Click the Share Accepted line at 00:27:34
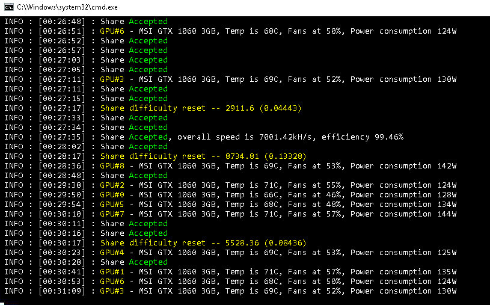The width and height of the screenshot is (490, 305). [86, 128]
